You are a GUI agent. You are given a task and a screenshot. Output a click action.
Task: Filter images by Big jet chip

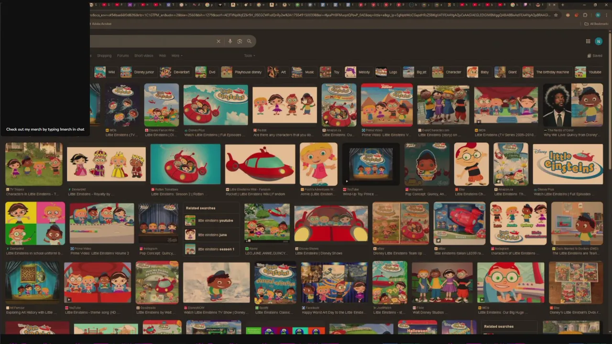pyautogui.click(x=415, y=72)
